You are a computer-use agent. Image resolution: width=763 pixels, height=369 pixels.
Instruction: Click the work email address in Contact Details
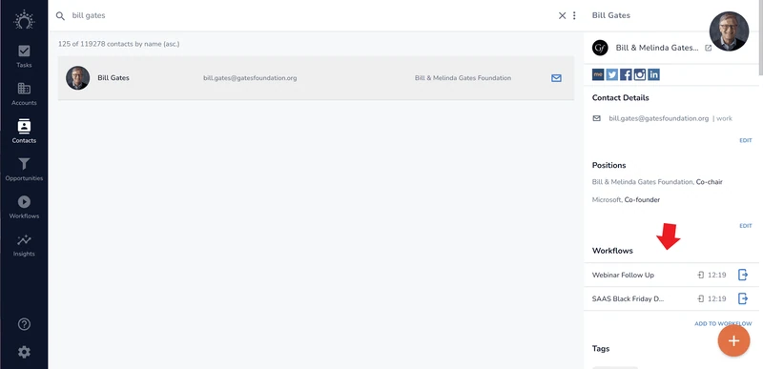click(659, 118)
